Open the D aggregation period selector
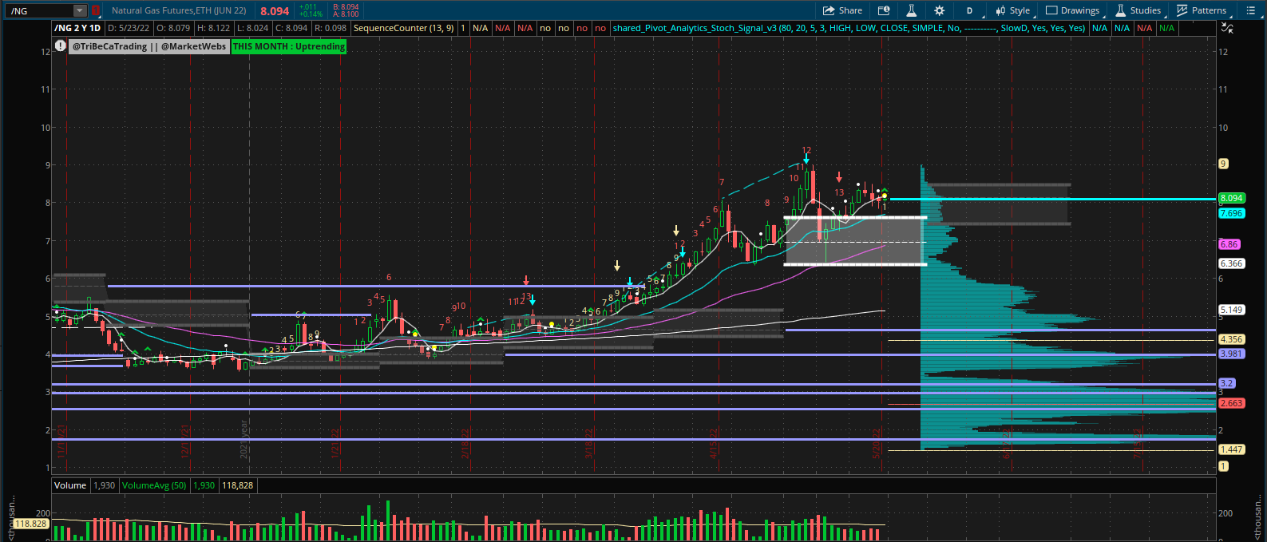The image size is (1267, 542). 969,10
